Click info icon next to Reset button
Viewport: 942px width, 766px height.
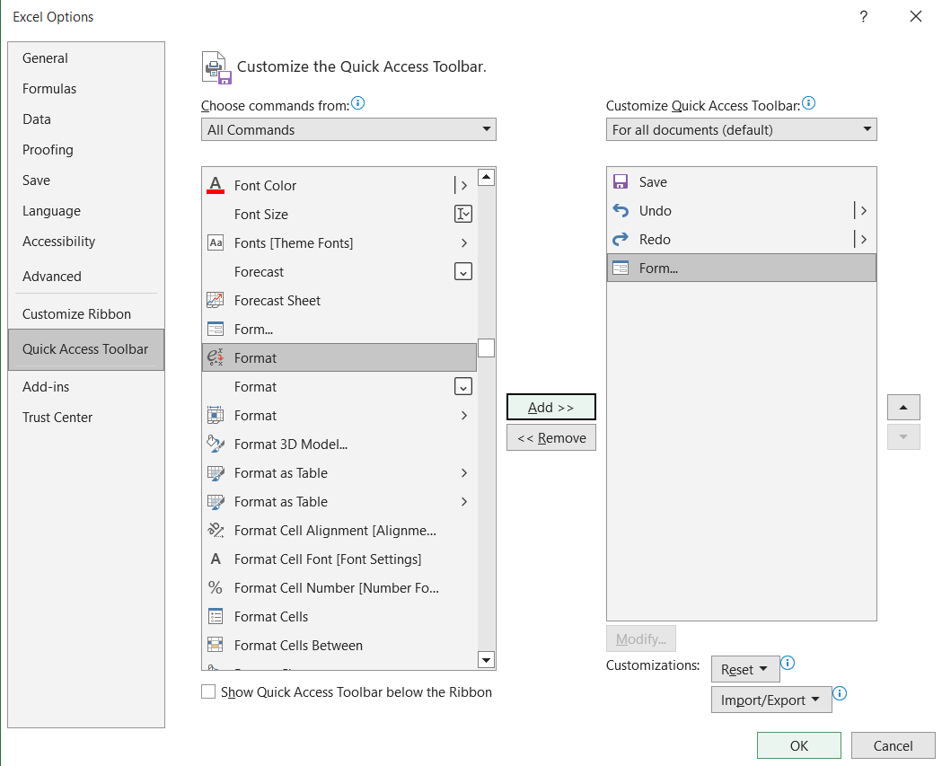click(787, 663)
